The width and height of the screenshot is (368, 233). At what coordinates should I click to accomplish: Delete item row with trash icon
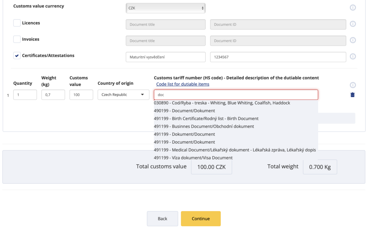352,95
